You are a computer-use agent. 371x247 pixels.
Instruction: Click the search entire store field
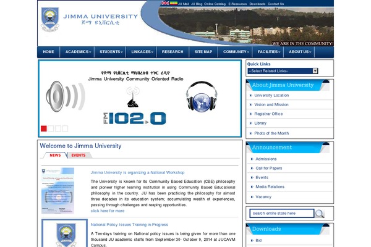(x=282, y=214)
